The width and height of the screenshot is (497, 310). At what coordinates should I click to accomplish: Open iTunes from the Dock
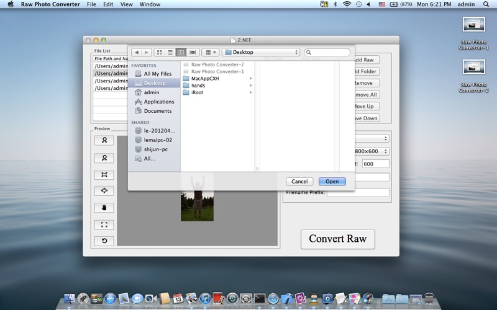[205, 298]
